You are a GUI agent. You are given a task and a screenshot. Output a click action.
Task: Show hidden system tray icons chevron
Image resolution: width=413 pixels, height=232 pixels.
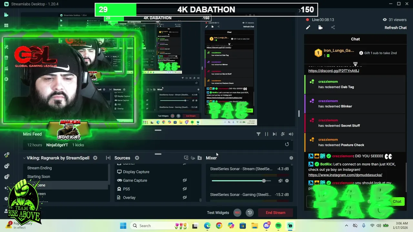point(346,226)
